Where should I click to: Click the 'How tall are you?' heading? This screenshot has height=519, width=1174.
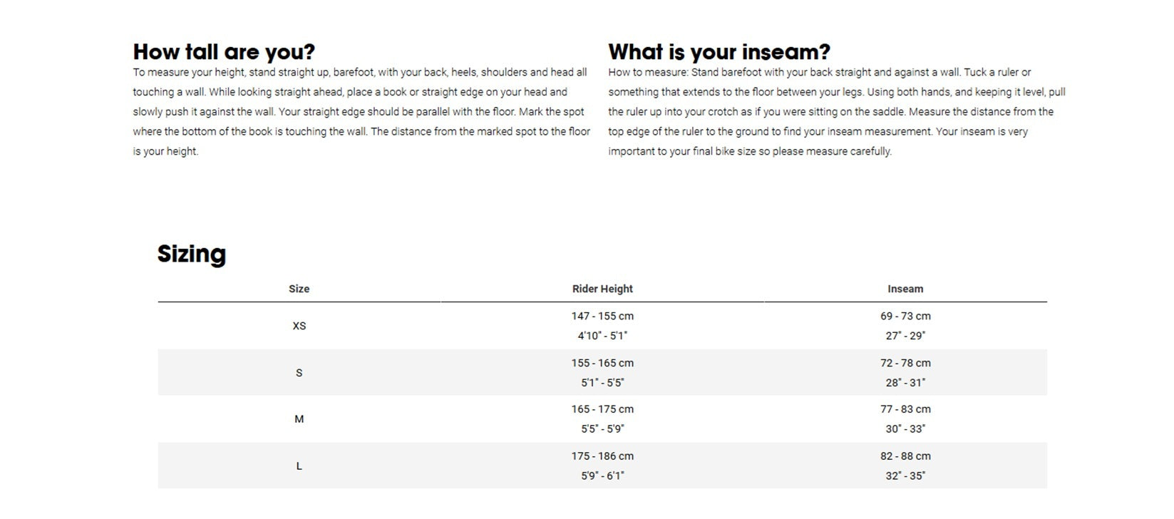coord(224,52)
